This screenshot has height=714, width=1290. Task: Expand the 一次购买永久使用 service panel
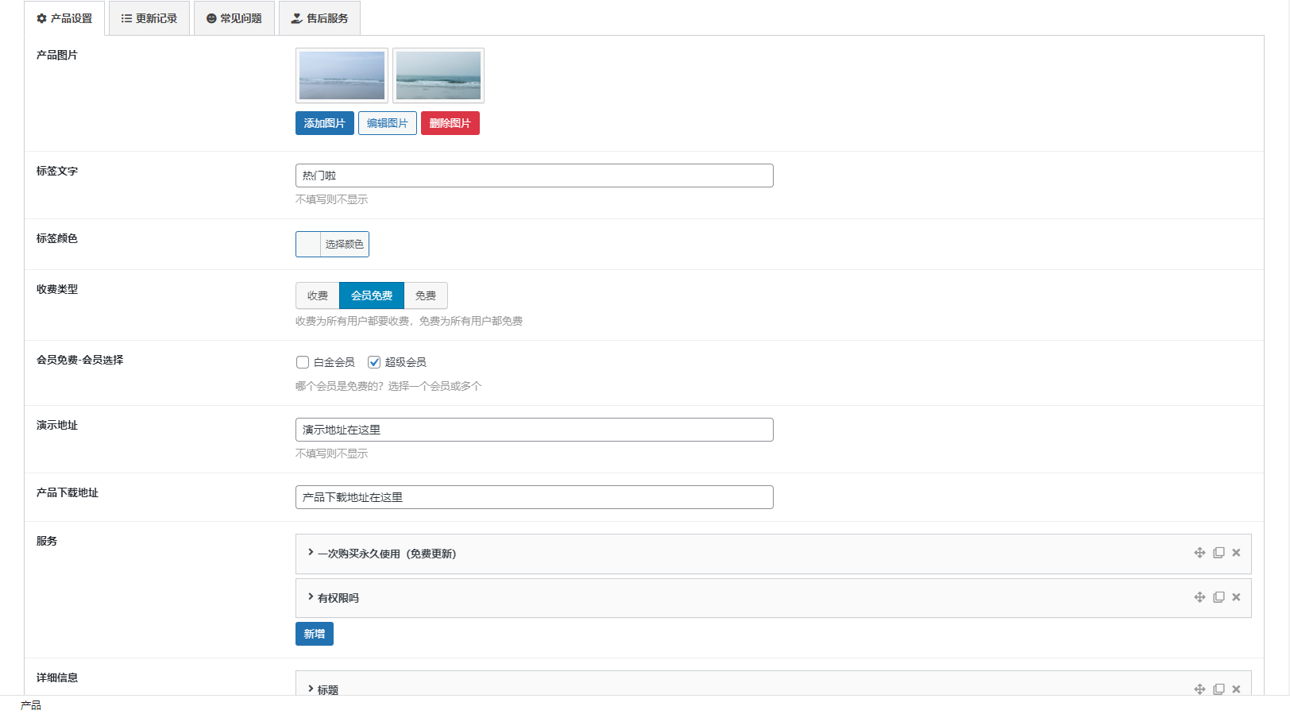coord(387,554)
